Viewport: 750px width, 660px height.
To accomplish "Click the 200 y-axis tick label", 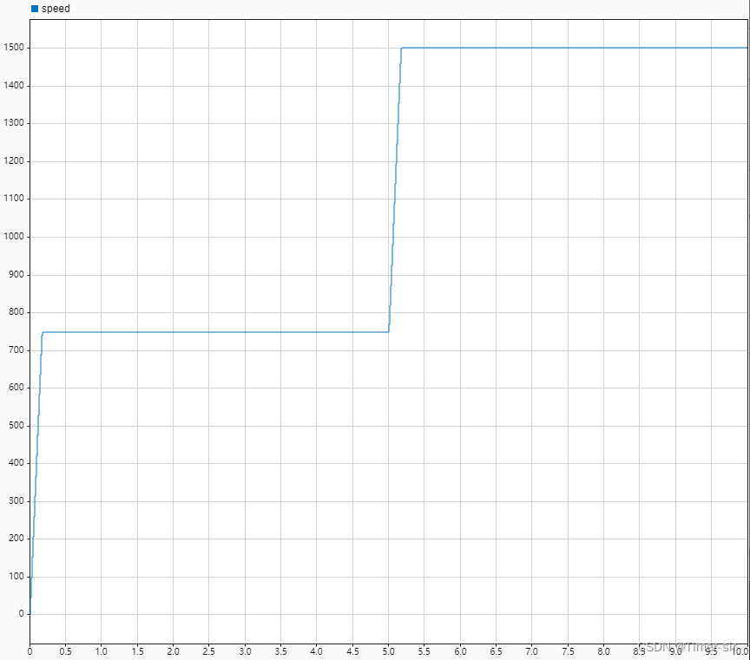I will click(16, 539).
